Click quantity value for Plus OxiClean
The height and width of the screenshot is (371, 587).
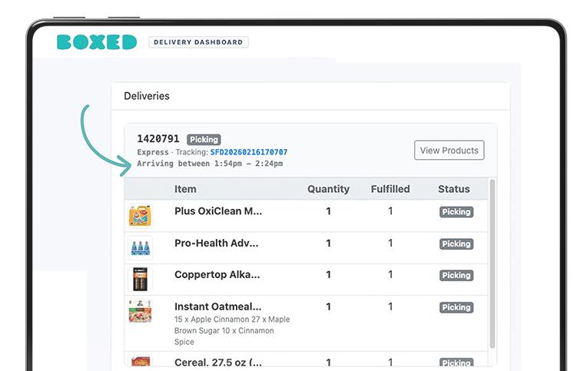328,211
